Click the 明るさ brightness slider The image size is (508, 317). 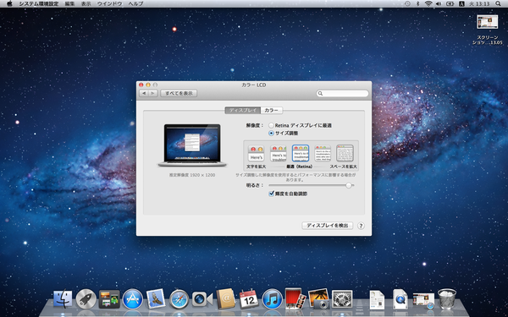tap(311, 185)
